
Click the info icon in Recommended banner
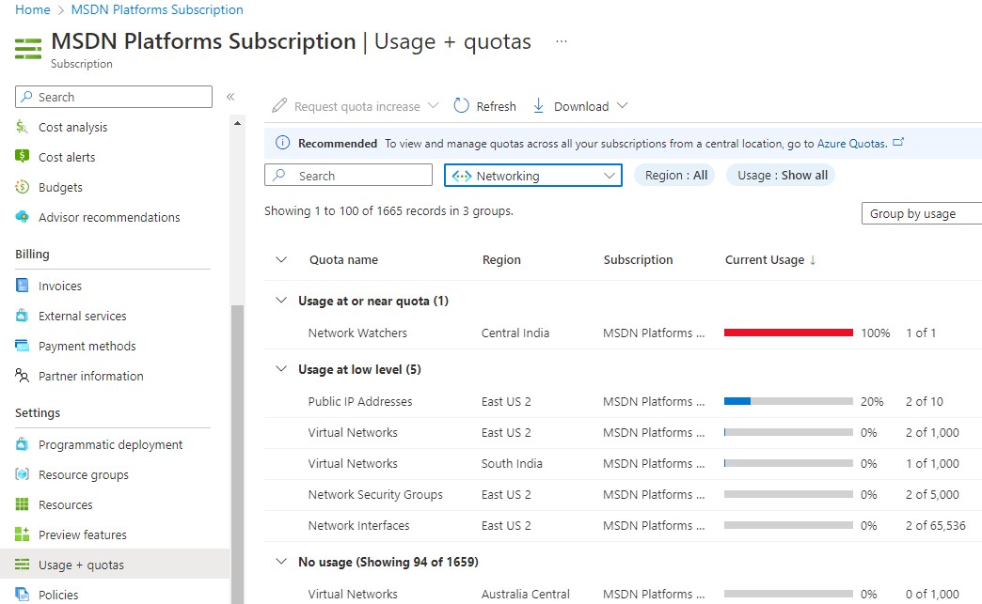pos(282,143)
